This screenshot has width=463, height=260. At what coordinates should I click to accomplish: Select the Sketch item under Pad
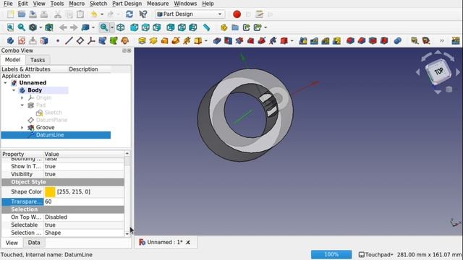[x=53, y=113]
